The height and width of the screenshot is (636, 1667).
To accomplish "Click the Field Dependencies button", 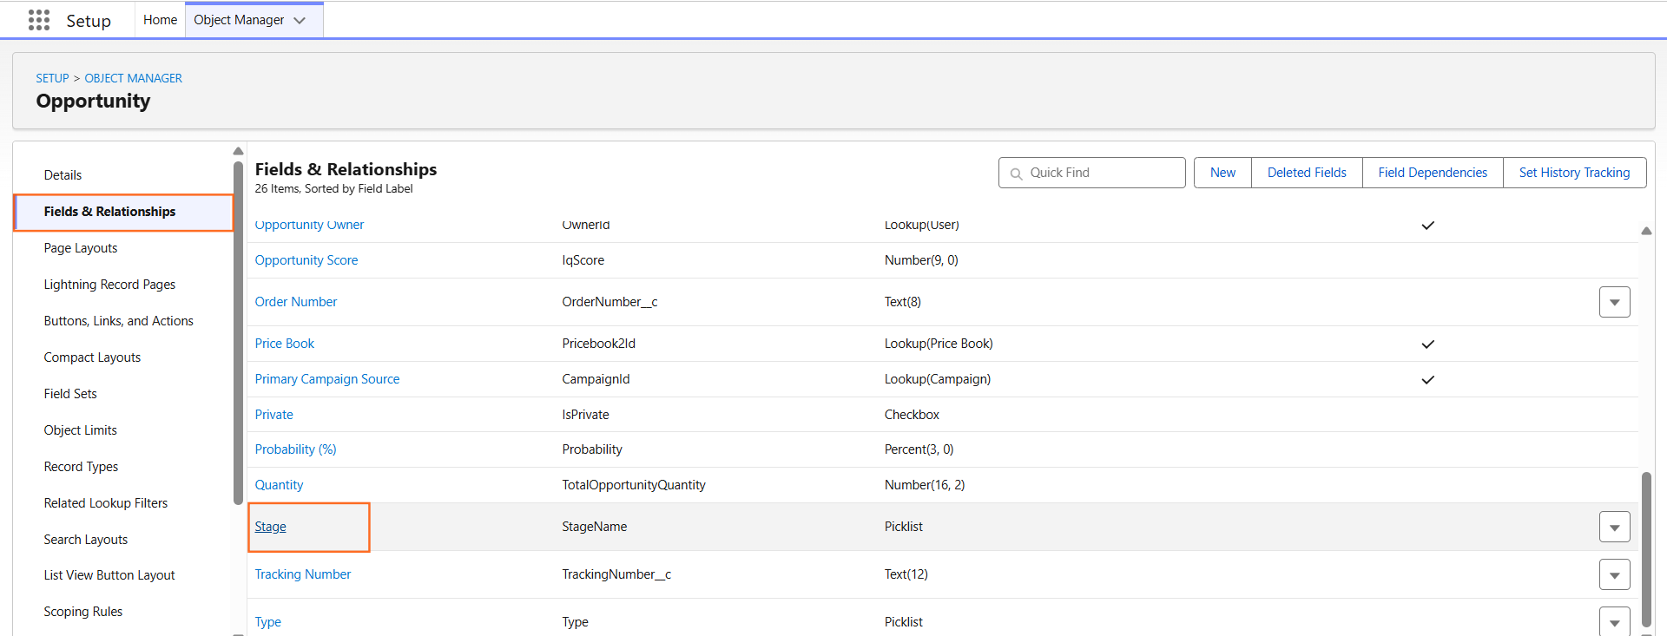I will (x=1433, y=173).
